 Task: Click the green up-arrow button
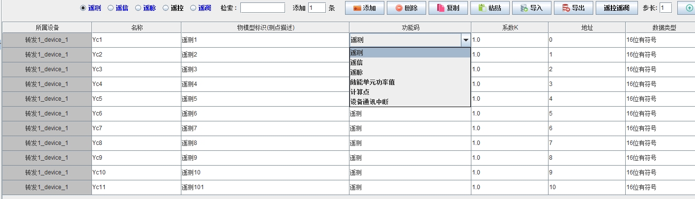(x=687, y=8)
